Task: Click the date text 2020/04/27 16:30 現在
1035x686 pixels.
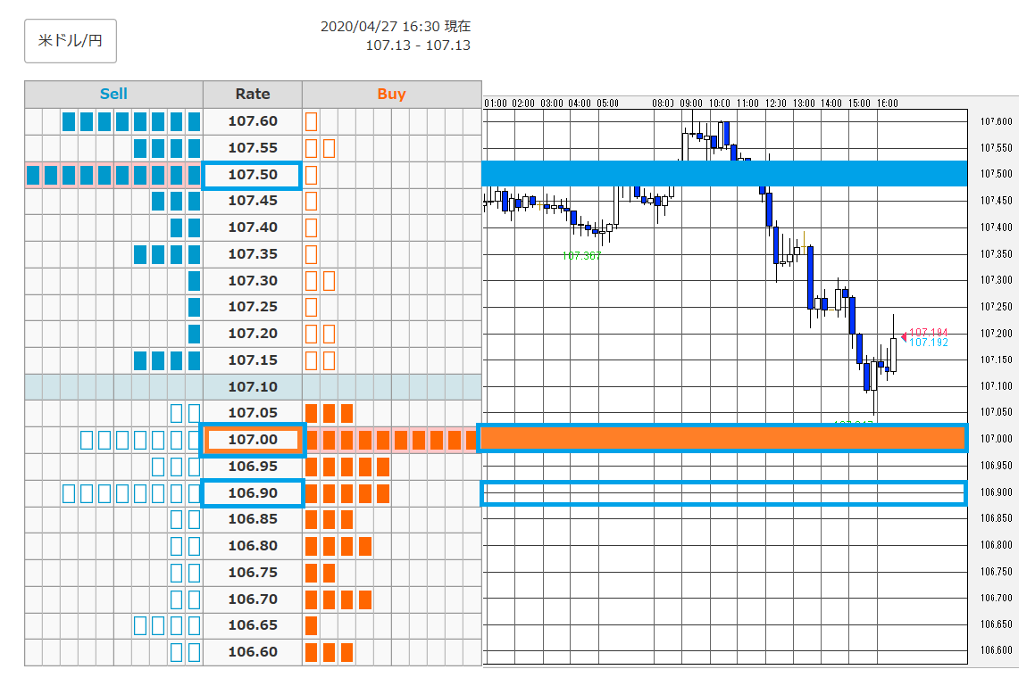Action: pos(396,27)
